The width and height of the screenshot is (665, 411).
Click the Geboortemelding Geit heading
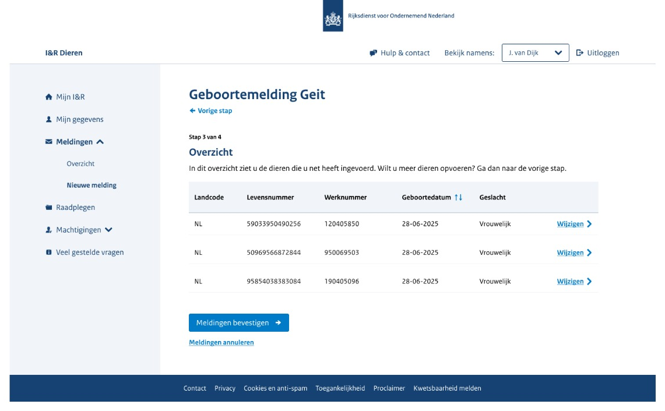click(257, 94)
